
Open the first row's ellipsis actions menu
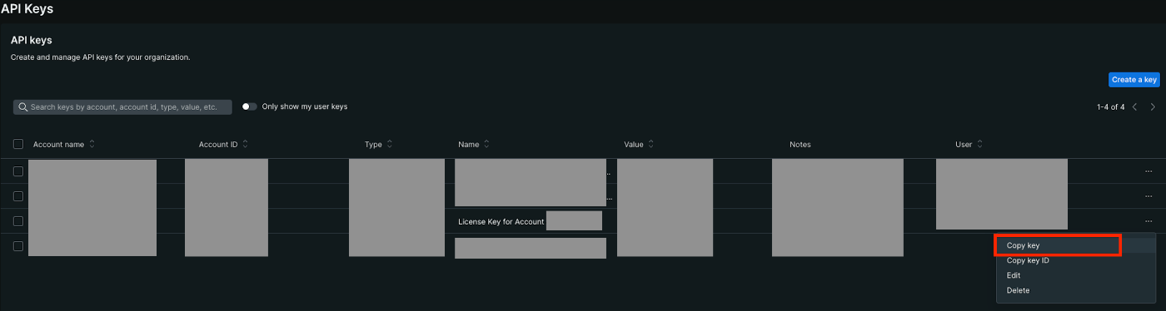(1149, 171)
